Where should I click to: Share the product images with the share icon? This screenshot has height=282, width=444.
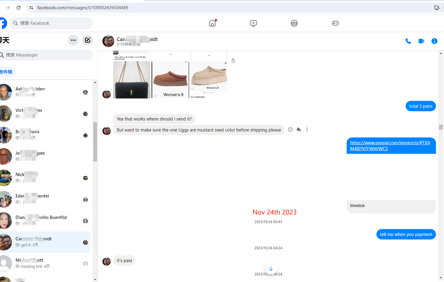[233, 60]
